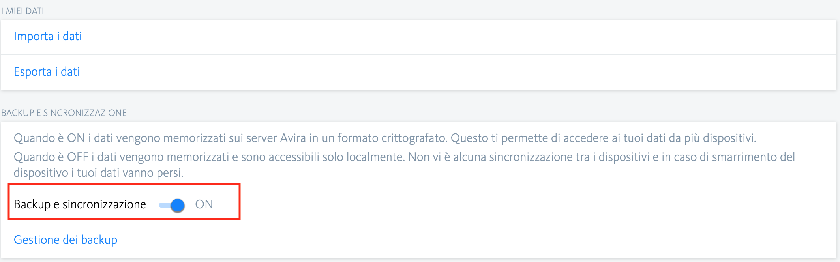Click the word "crittografato" in the description
Screen dimensions: 840x262
pyautogui.click(x=414, y=138)
